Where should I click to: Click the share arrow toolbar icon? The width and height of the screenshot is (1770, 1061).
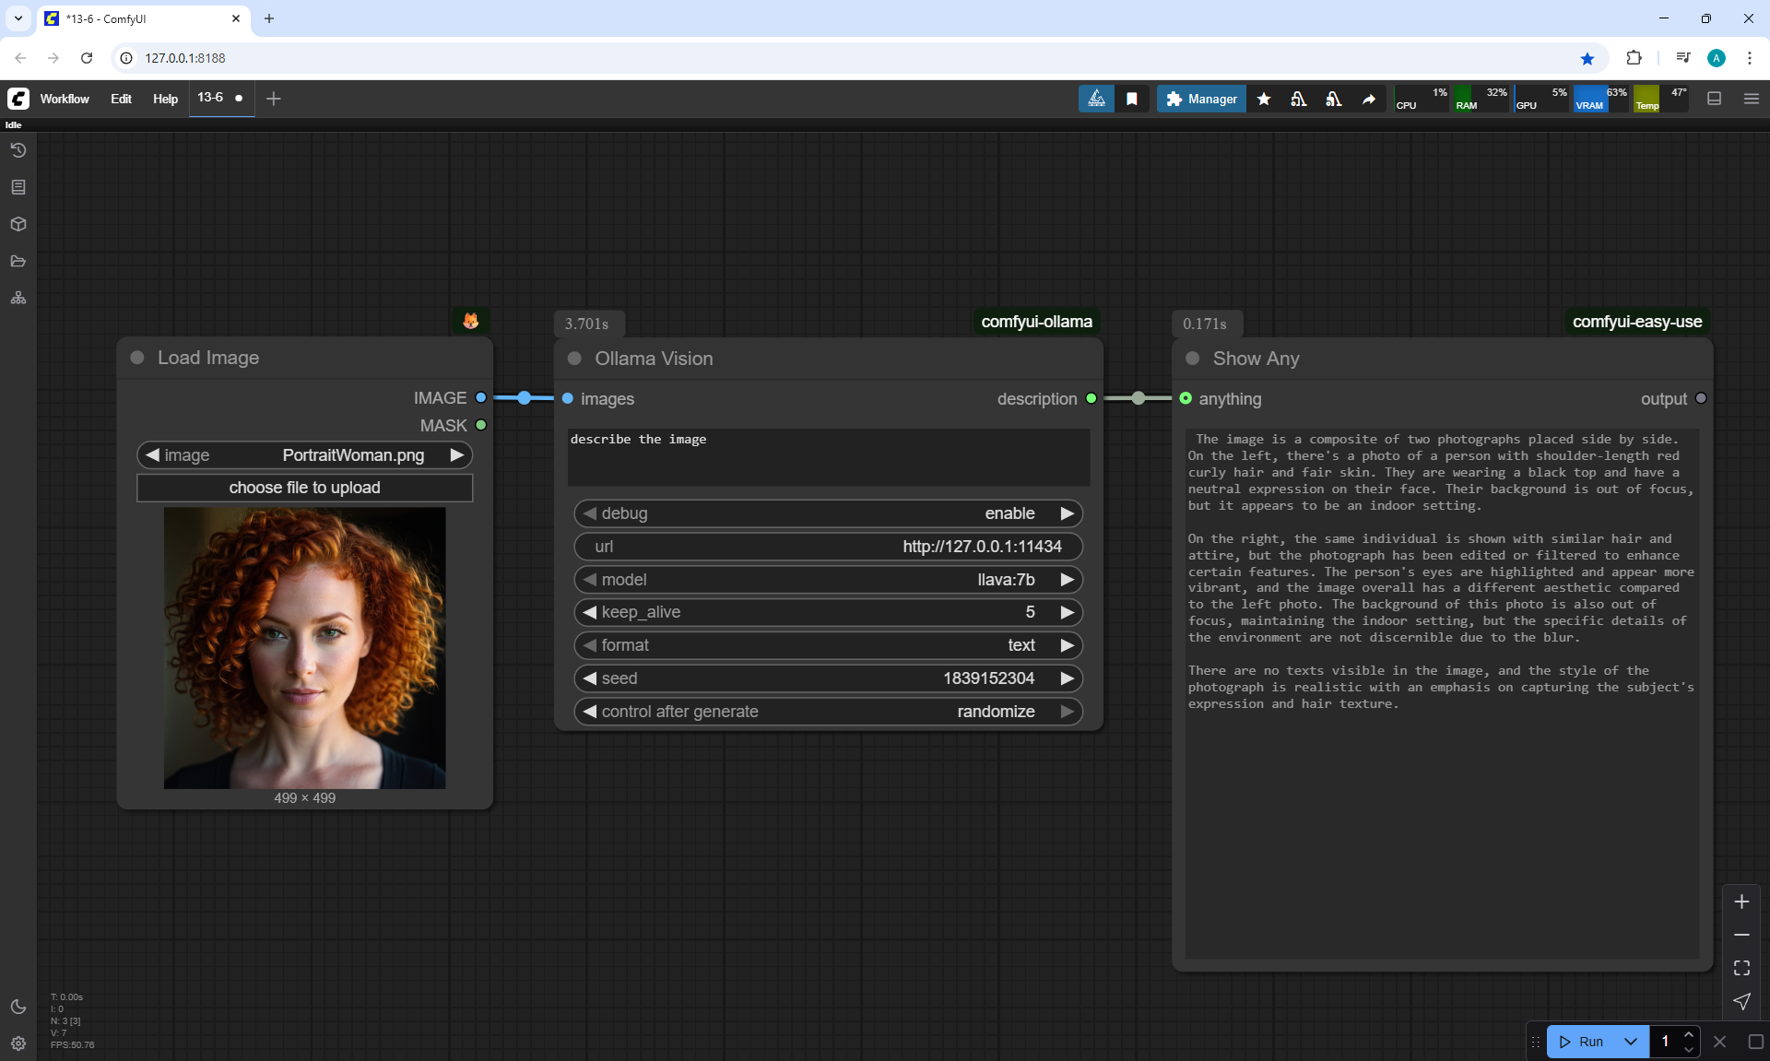click(1369, 99)
